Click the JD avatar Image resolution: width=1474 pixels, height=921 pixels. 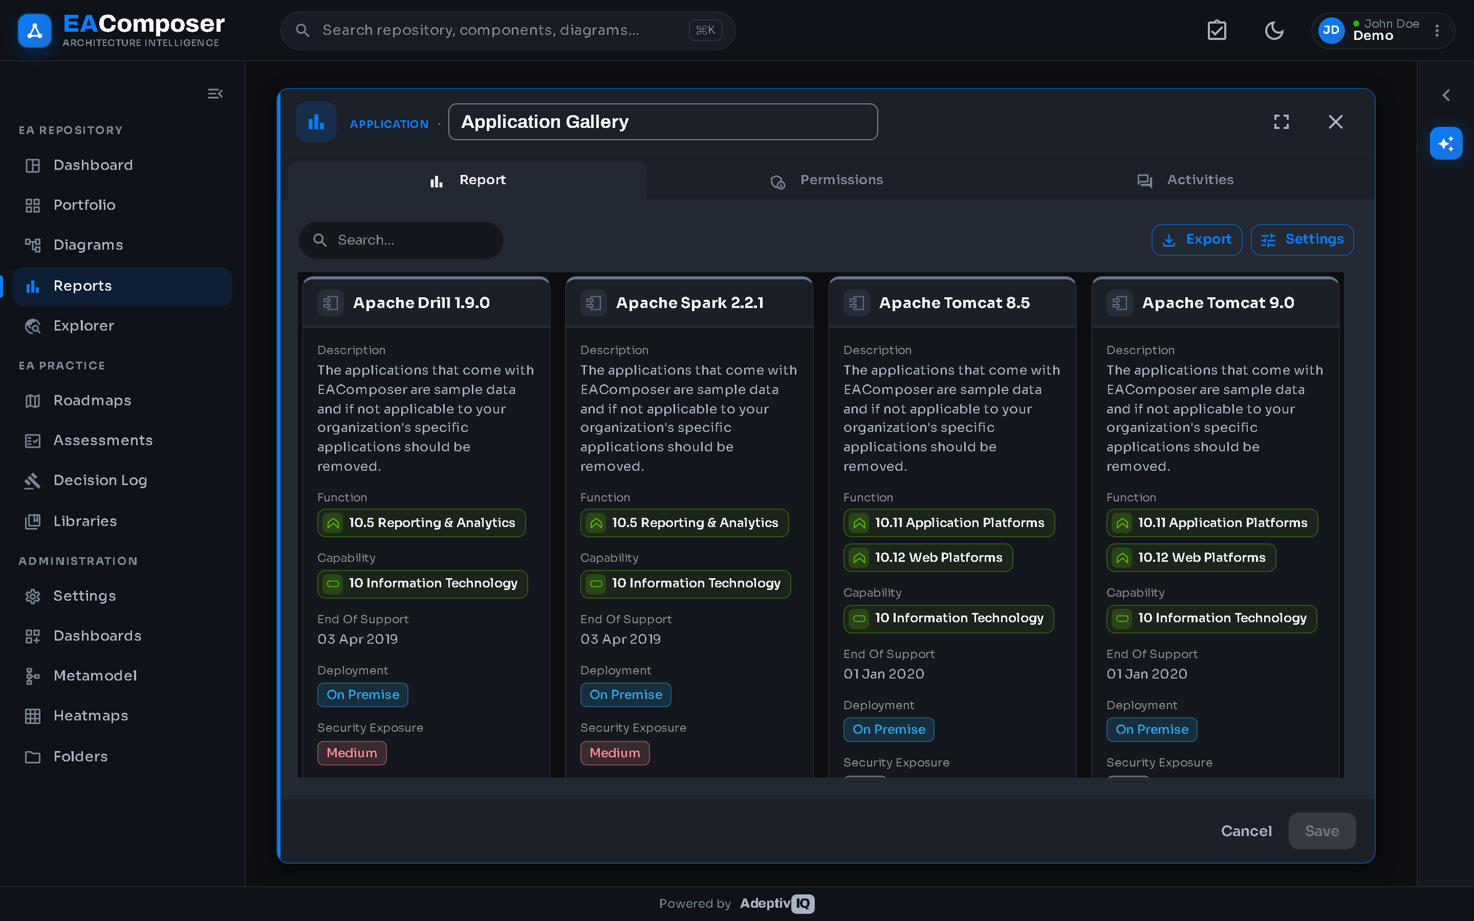tap(1331, 31)
